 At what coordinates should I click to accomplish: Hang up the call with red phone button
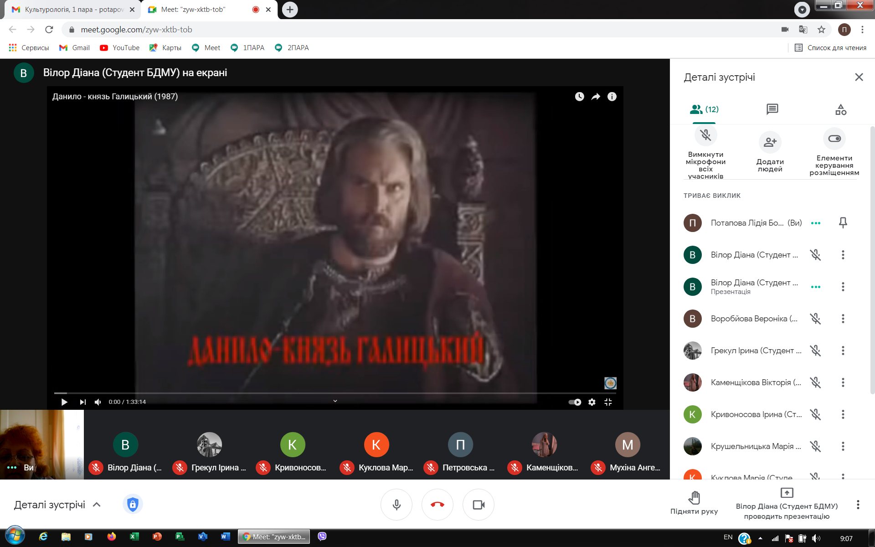pos(437,505)
